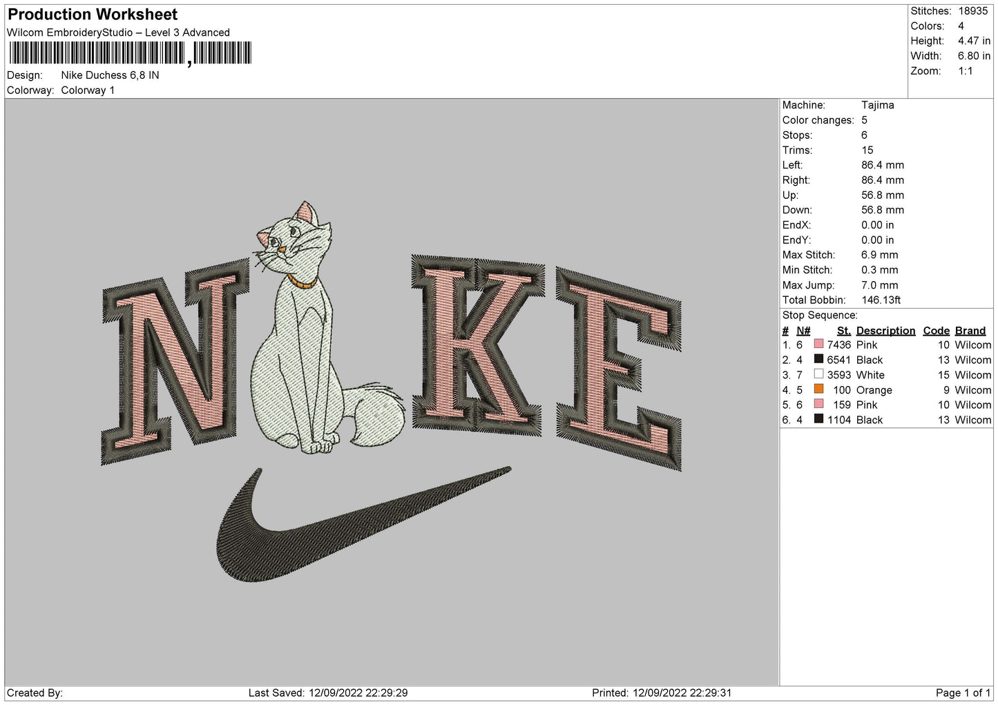Viewport: 998px width, 705px height.
Task: Click the Colors value "4"
Action: 961,26
